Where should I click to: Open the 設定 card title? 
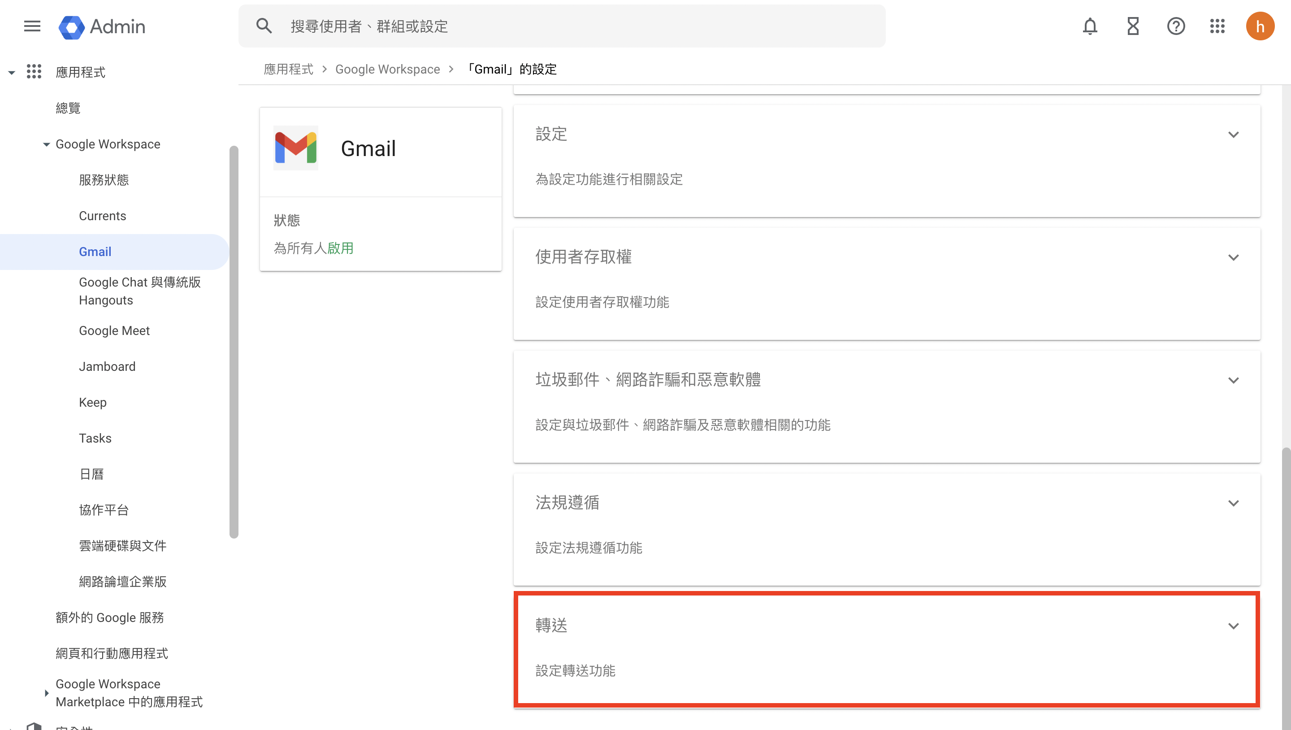click(551, 134)
